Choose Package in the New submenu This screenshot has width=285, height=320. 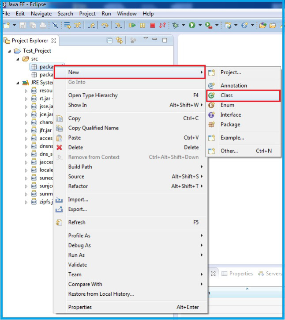[x=243, y=125]
